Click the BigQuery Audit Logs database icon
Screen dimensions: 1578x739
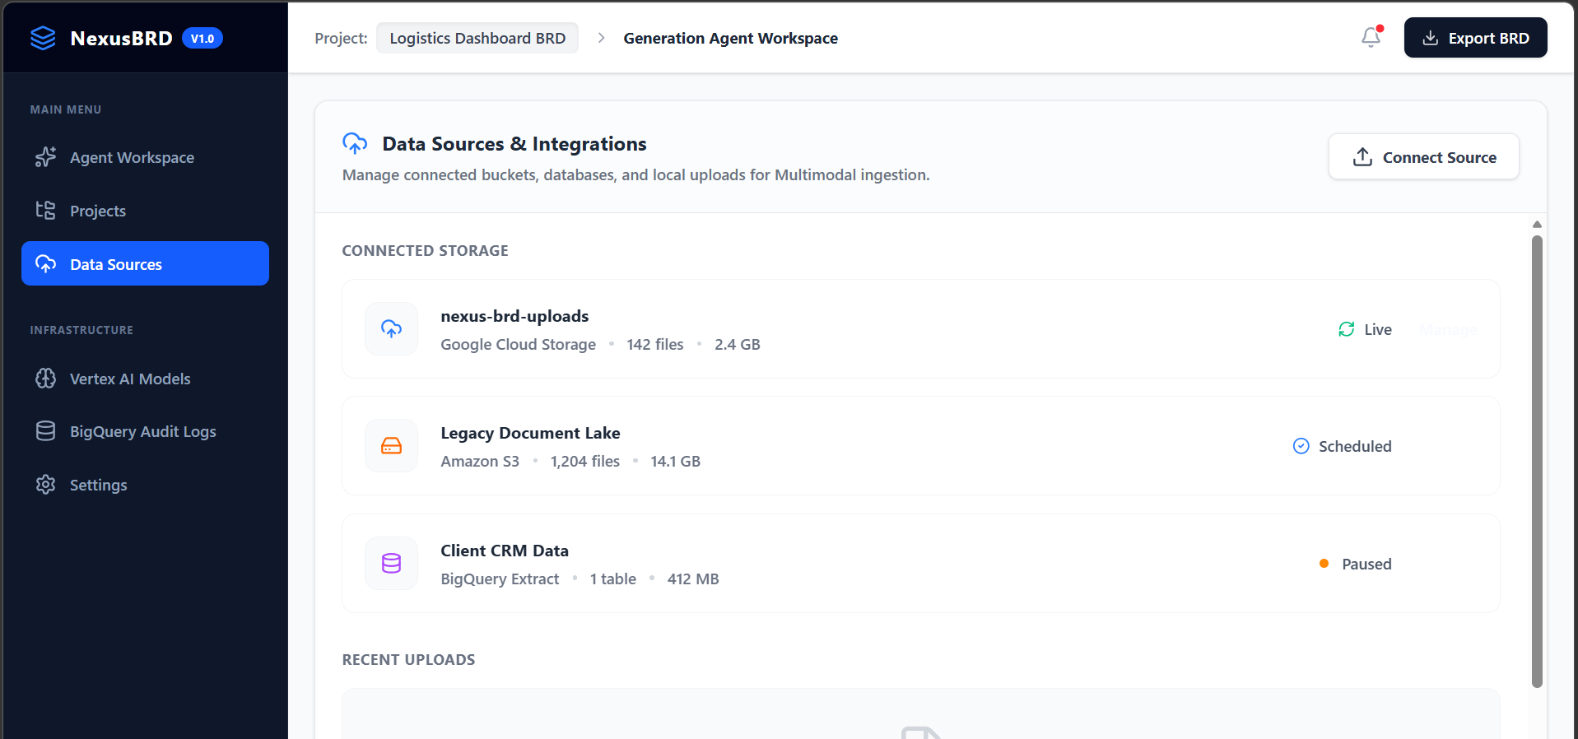pyautogui.click(x=46, y=431)
